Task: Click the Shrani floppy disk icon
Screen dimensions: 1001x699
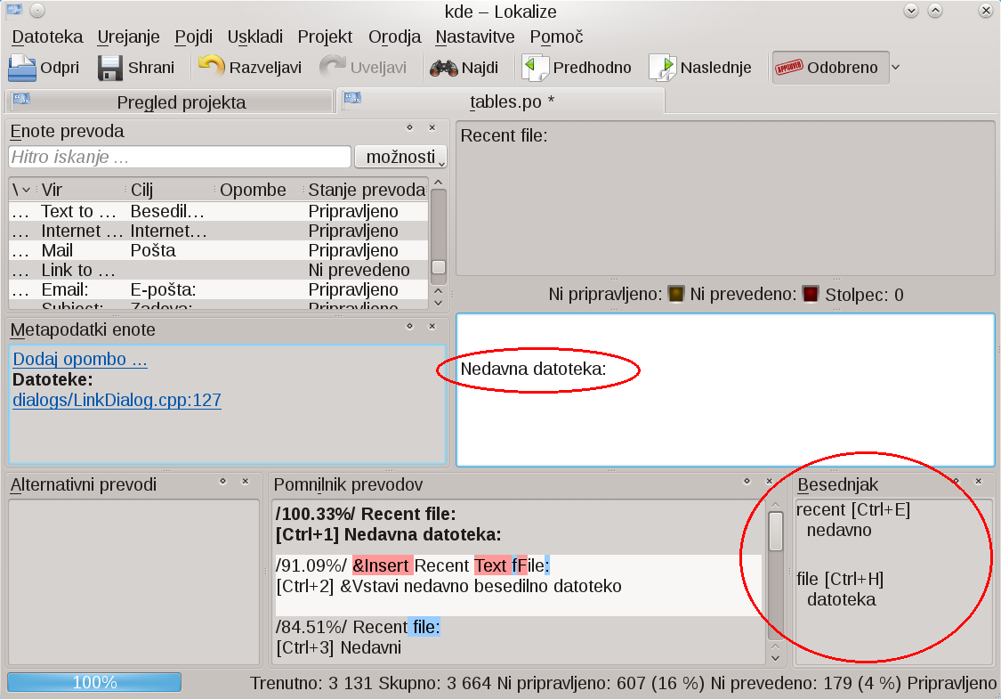Action: point(110,68)
